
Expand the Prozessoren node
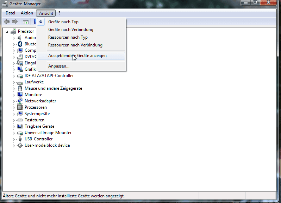click(x=14, y=108)
